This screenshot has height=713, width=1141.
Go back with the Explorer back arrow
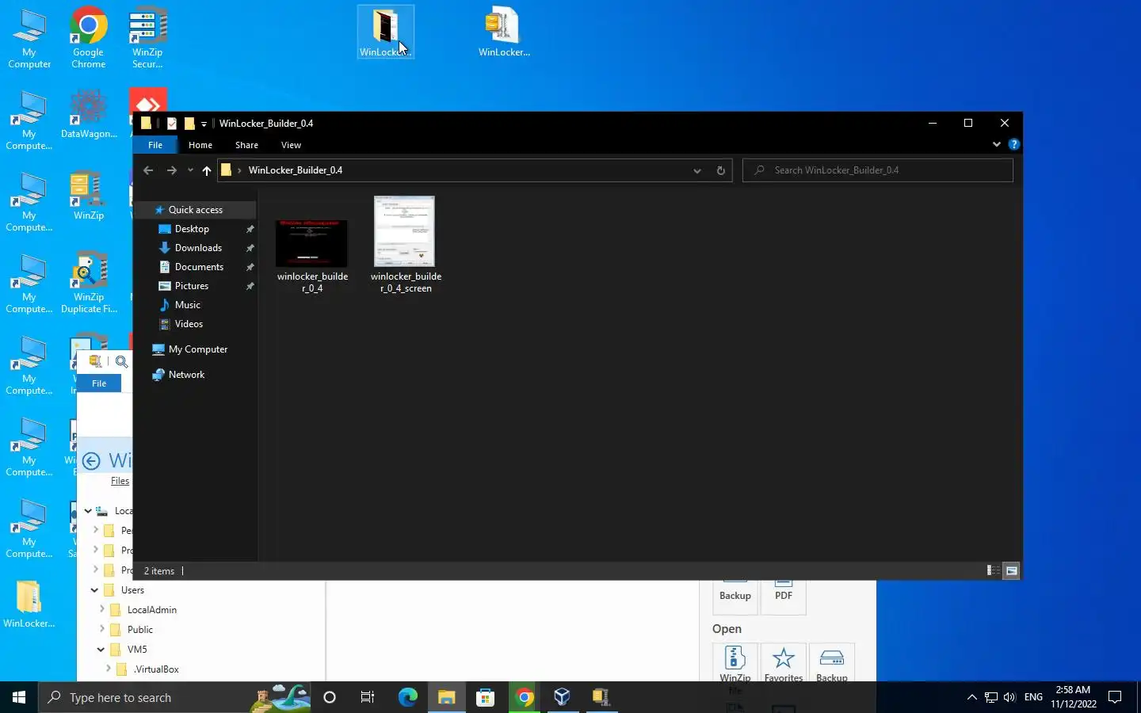tap(148, 170)
